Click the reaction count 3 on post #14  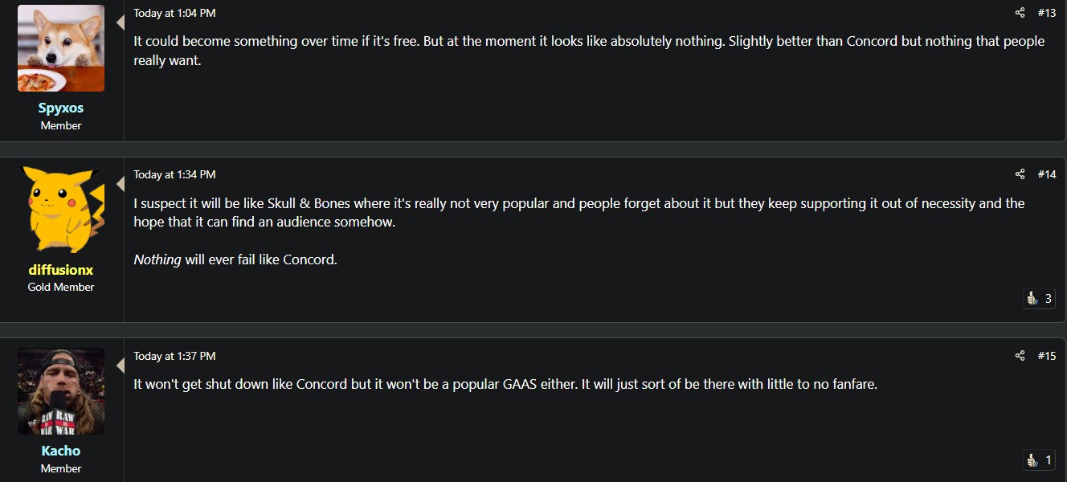pos(1048,299)
